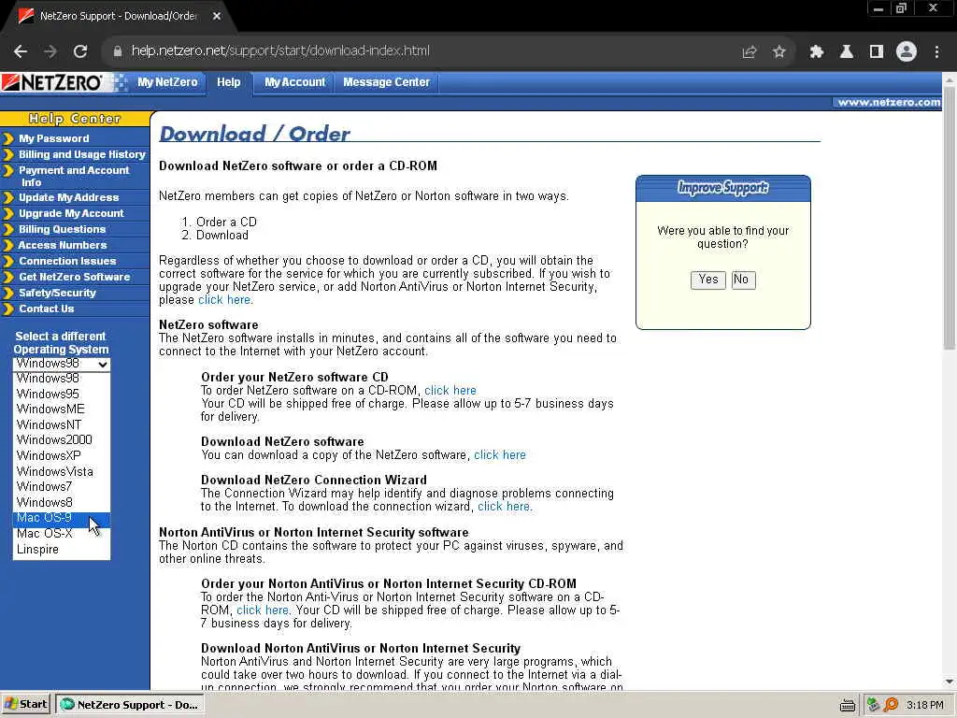Viewport: 957px width, 718px height.
Task: Open the Chrome labs flask icon
Action: pyautogui.click(x=846, y=52)
